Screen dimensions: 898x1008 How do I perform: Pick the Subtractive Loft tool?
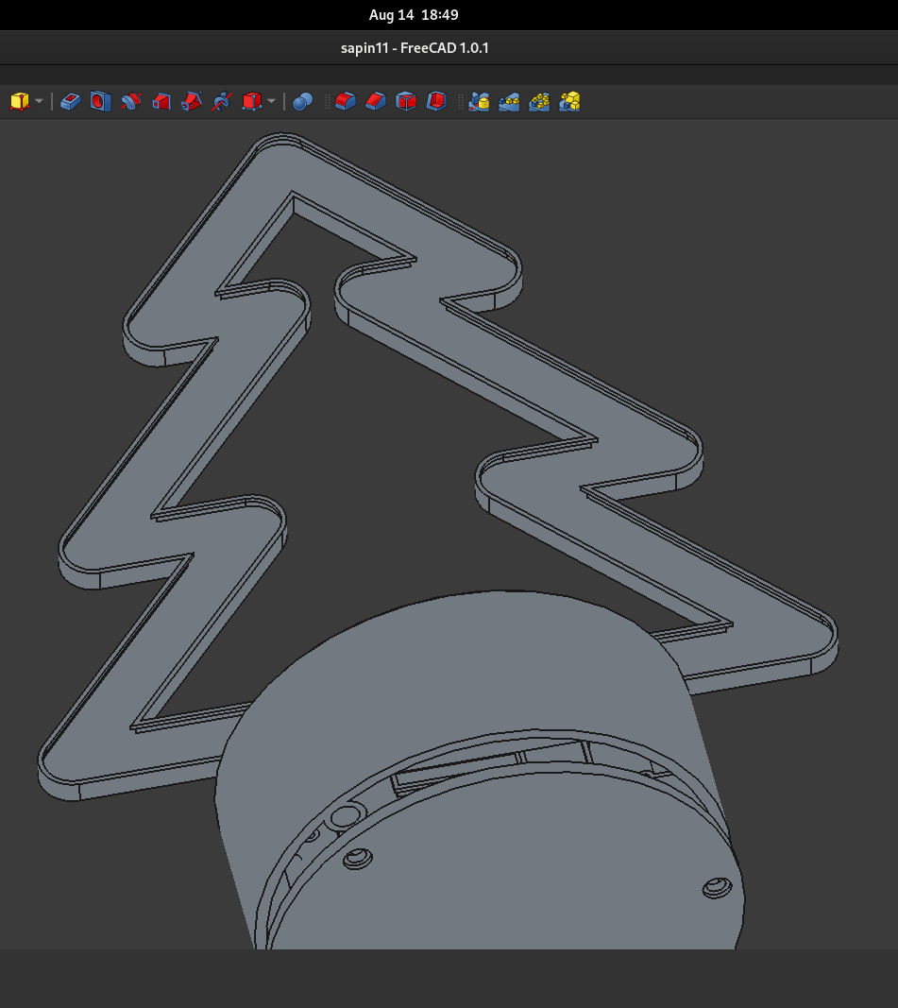pyautogui.click(x=161, y=102)
